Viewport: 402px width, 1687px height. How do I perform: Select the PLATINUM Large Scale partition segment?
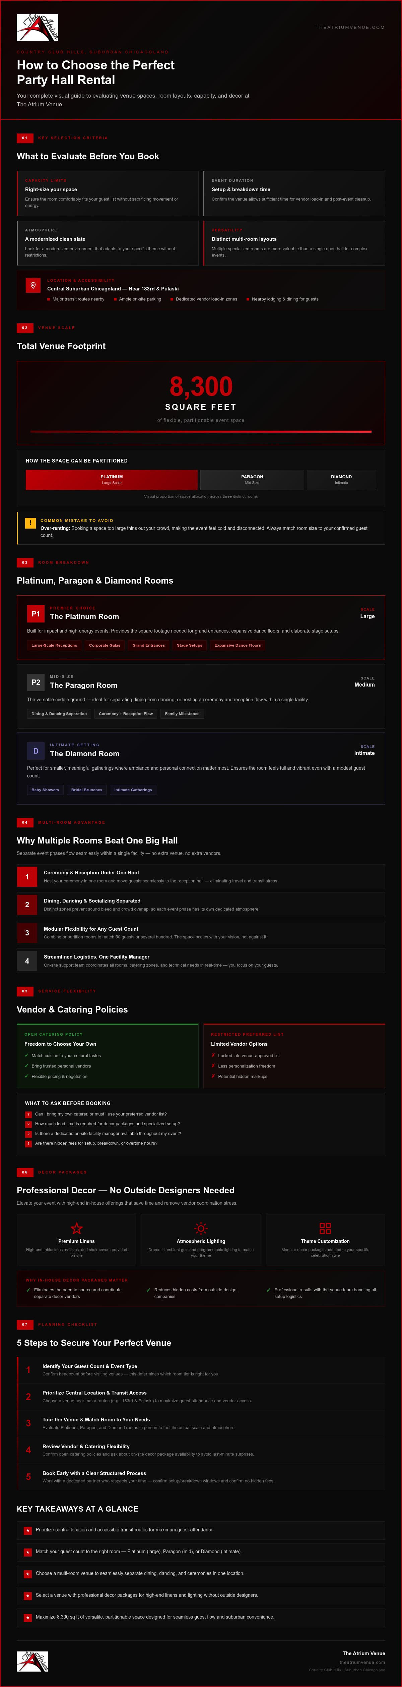pos(112,480)
